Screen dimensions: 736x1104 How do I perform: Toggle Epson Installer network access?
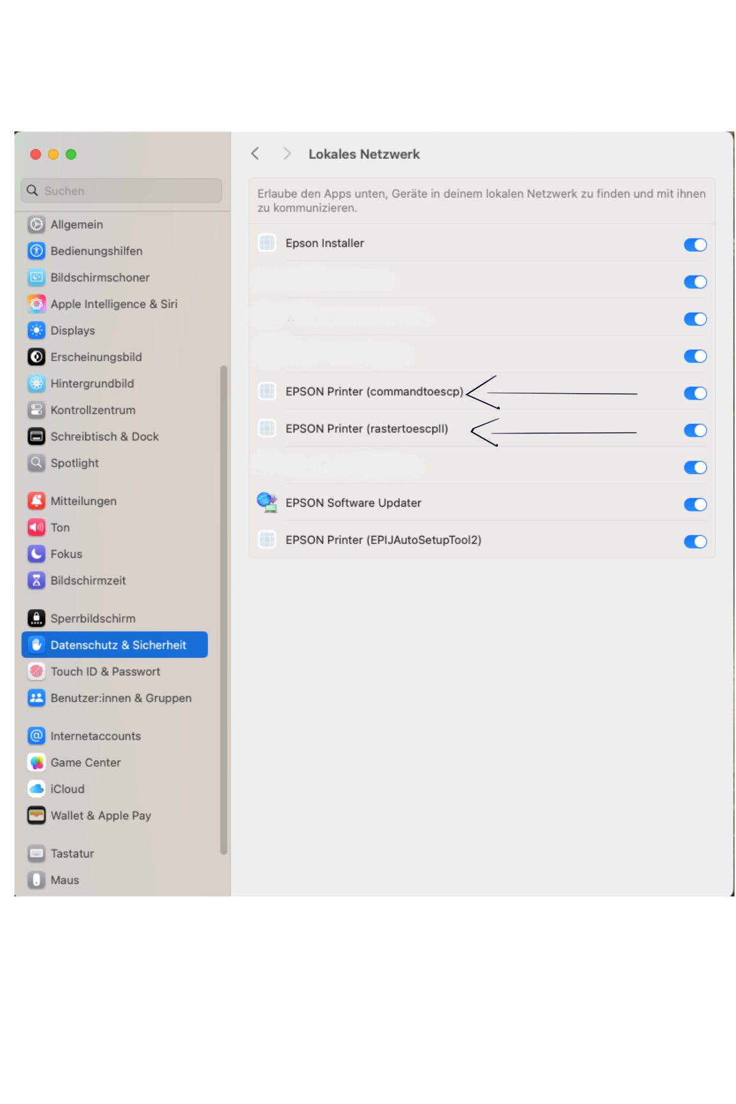pyautogui.click(x=696, y=245)
